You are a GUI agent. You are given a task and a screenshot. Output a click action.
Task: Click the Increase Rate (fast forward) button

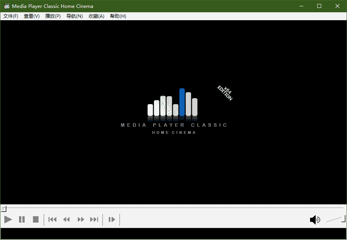pyautogui.click(x=81, y=219)
